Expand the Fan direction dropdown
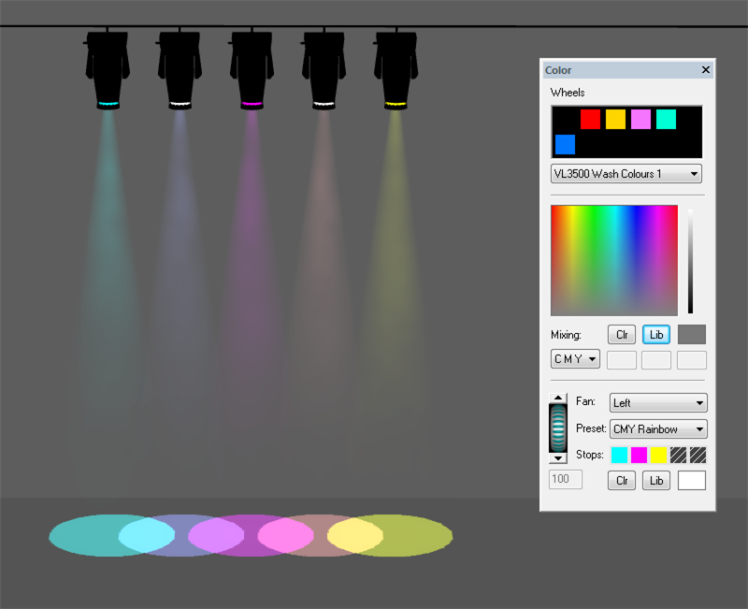This screenshot has width=748, height=609. (x=658, y=403)
